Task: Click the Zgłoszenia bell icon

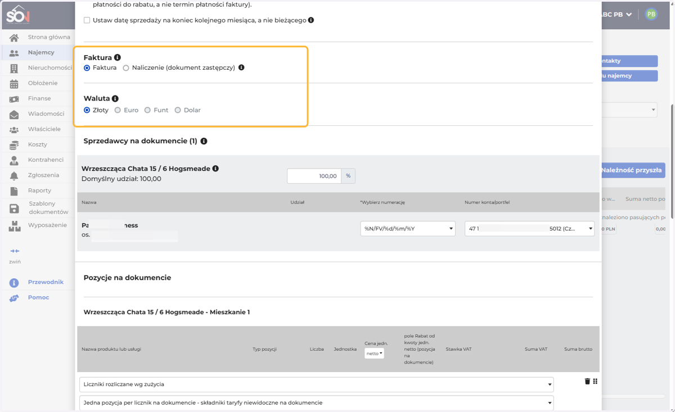Action: tap(14, 175)
